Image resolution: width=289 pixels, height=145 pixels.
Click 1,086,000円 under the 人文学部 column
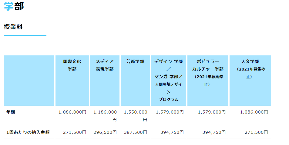254,112
